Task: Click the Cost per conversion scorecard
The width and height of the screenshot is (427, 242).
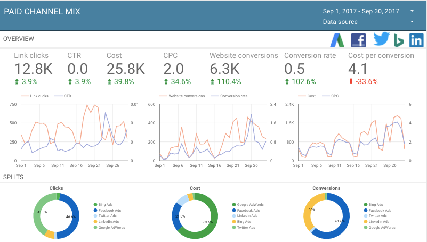Action: (381, 69)
